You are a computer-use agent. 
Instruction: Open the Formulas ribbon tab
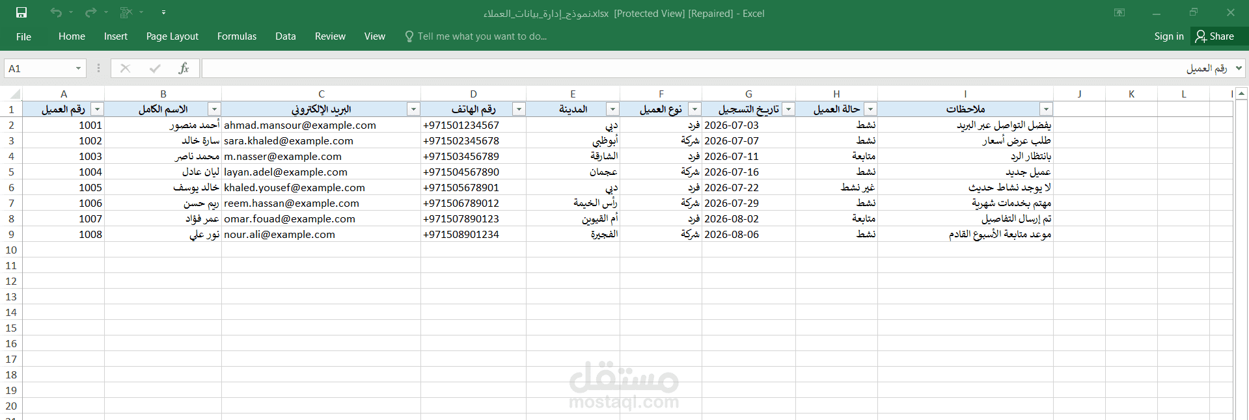[x=237, y=36]
